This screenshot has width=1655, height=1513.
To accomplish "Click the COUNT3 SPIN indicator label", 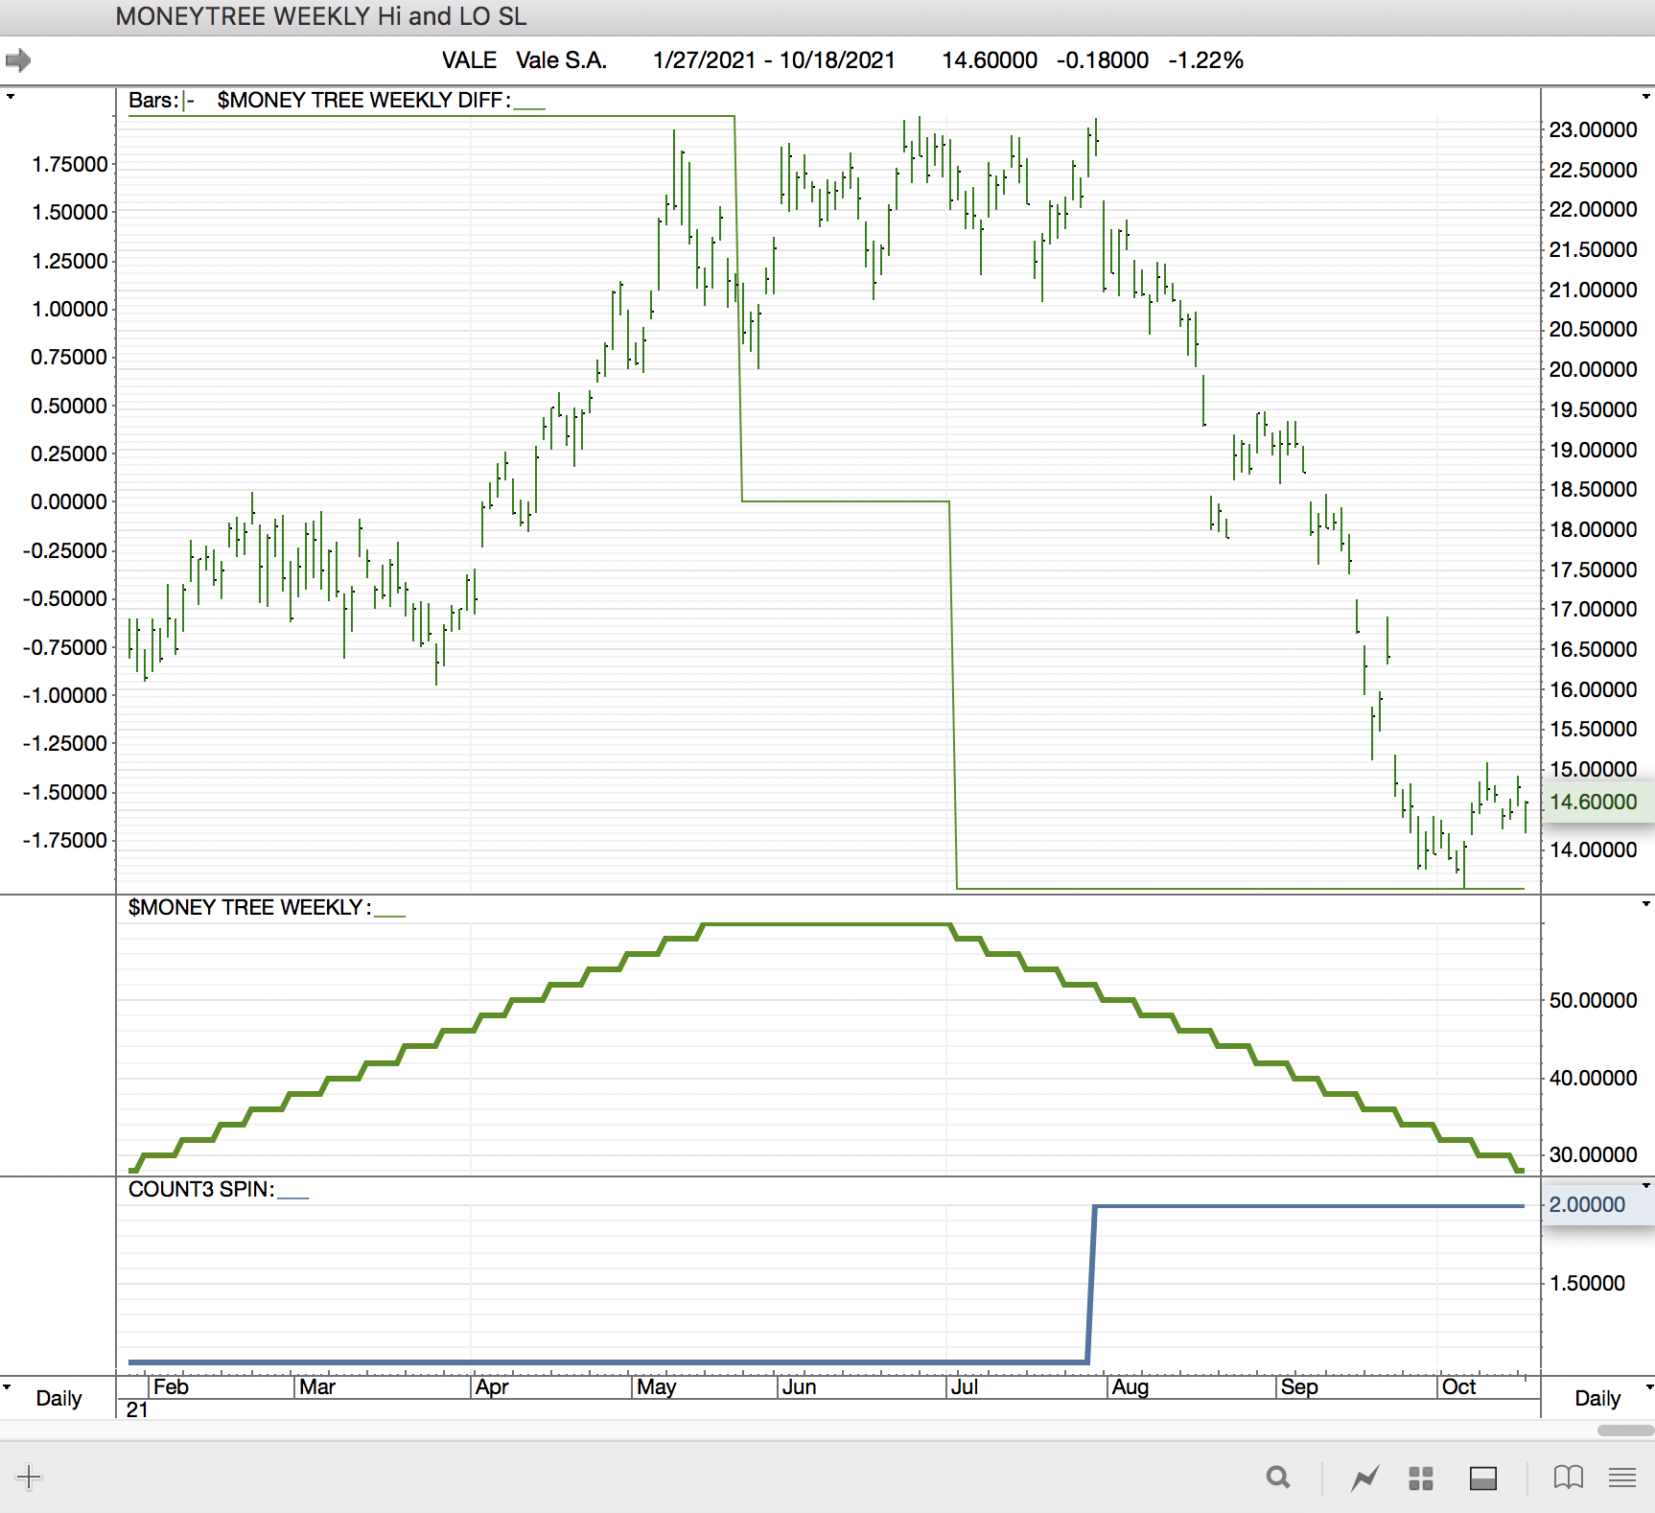I will 200,1190.
